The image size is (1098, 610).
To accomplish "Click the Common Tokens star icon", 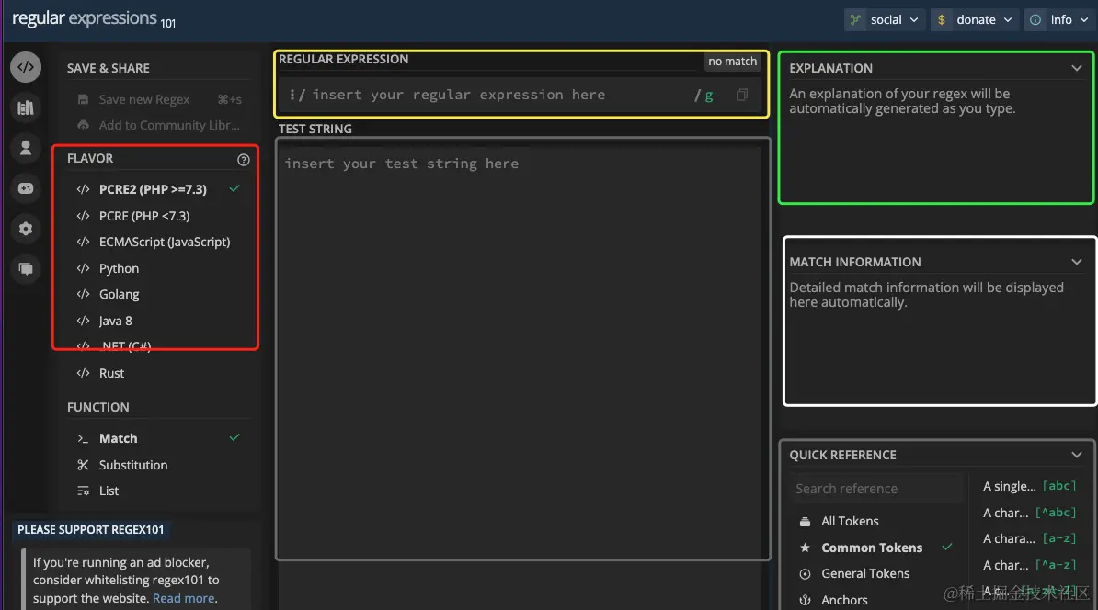I will [806, 548].
